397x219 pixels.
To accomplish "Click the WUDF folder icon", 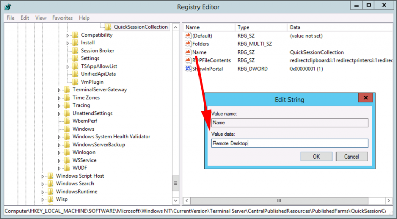I will coord(67,168).
